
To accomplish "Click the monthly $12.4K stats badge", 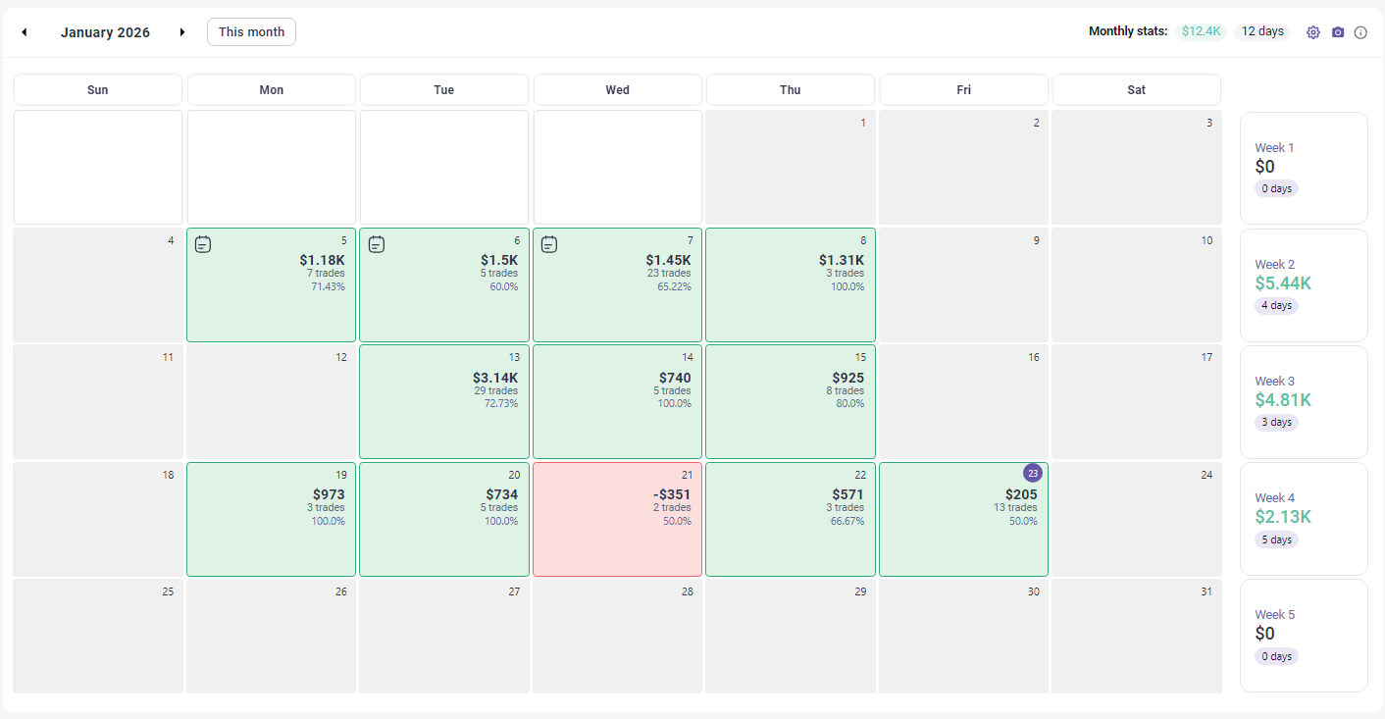I will coord(1201,31).
